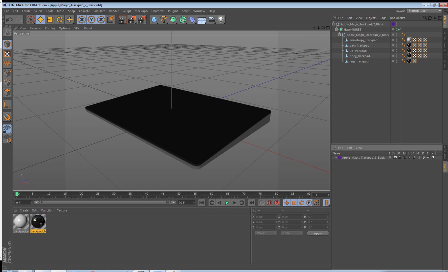The width and height of the screenshot is (448, 272).
Task: Select the Move tool in toolbar
Action: [x=40, y=20]
